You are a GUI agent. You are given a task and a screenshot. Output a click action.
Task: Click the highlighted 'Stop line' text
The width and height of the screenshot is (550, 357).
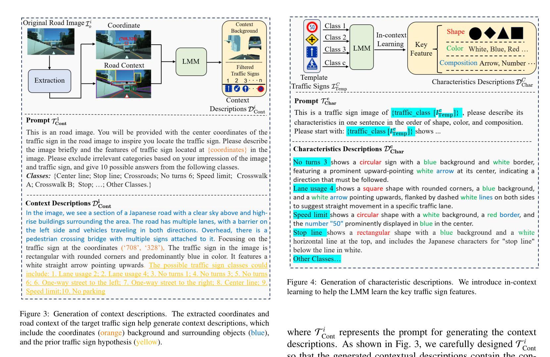pyautogui.click(x=310, y=233)
